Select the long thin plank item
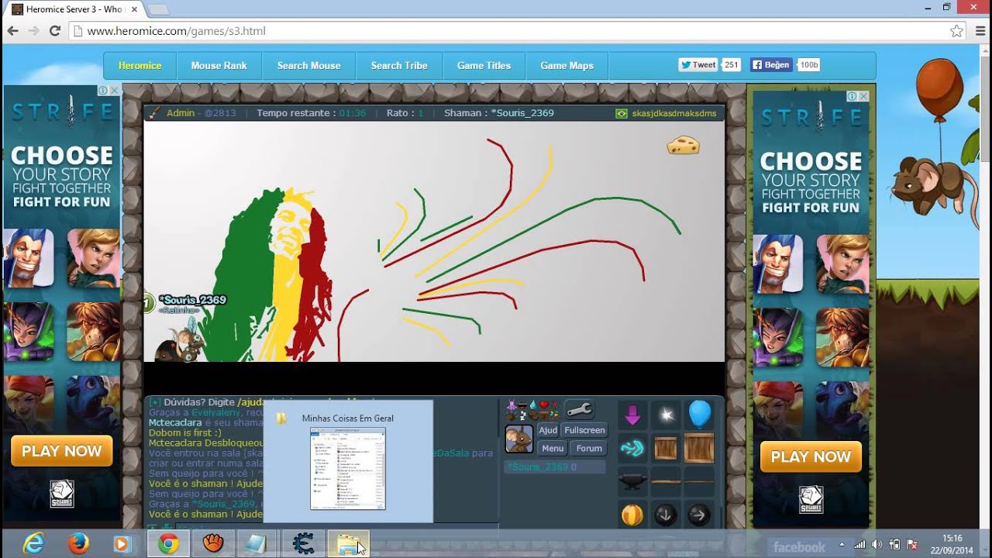 [699, 481]
